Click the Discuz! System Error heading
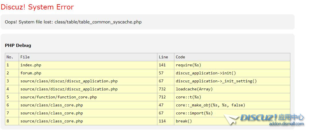Viewport: 309px width, 131px height. [x=37, y=7]
